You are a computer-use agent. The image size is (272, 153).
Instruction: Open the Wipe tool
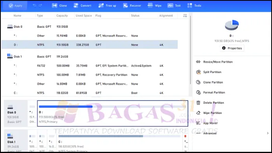click(x=154, y=5)
